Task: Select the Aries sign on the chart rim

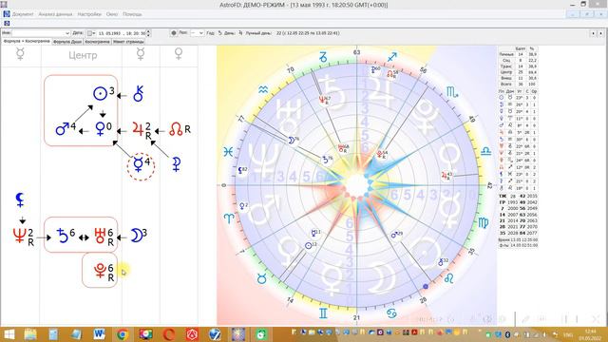Action: coord(229,218)
